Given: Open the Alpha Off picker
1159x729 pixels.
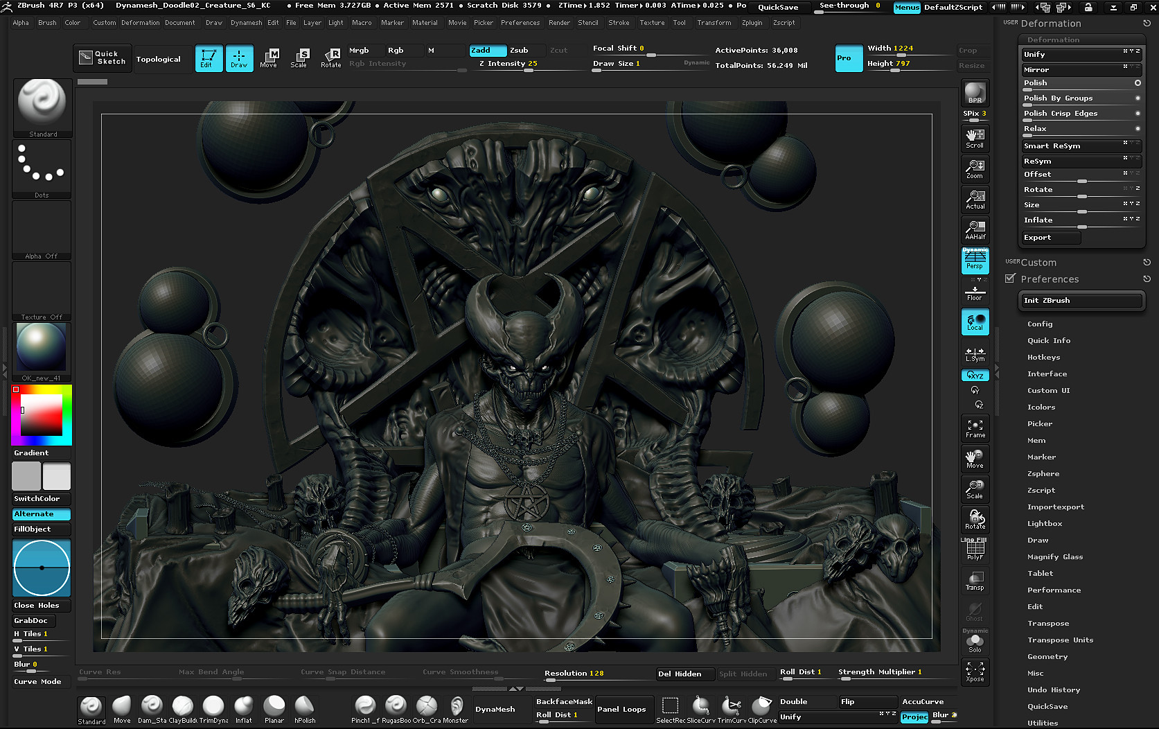Looking at the screenshot, I should click(42, 230).
